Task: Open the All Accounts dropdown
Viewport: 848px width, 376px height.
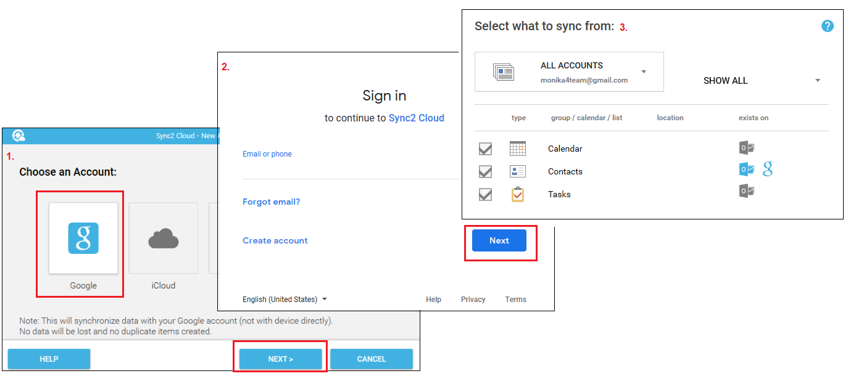Action: pos(569,72)
